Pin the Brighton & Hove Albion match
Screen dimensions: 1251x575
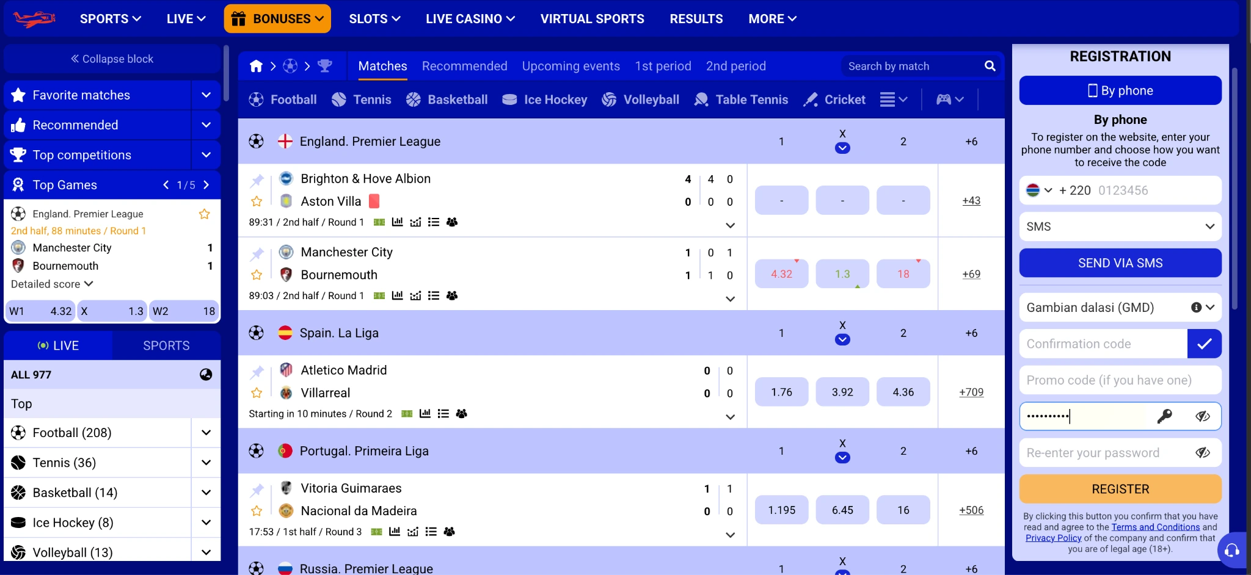coord(257,180)
